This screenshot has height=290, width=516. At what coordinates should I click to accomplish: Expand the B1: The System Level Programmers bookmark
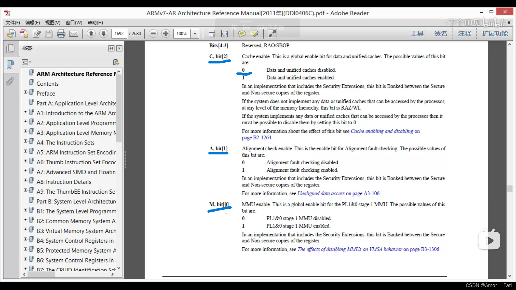26,210
